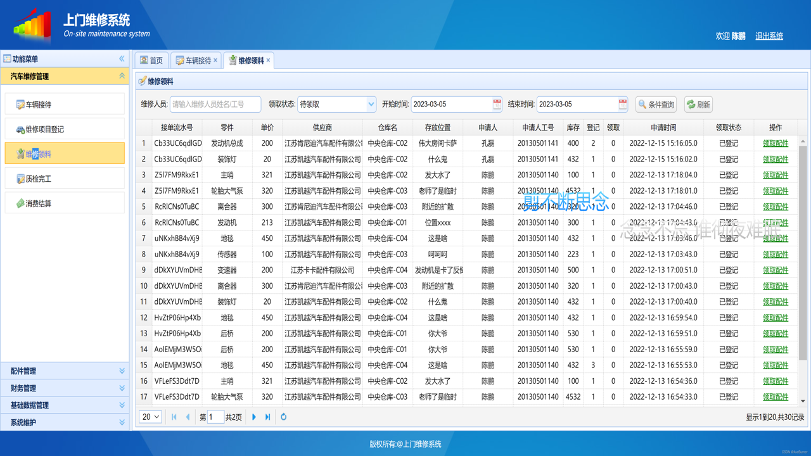Screen dimensions: 811x456
Task: Click 领取配件 for row 17 轮胎大气泵
Action: [776, 397]
